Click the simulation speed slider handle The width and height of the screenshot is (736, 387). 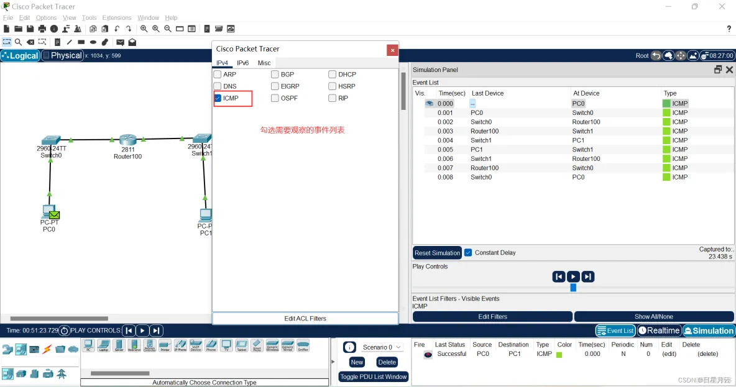[573, 288]
